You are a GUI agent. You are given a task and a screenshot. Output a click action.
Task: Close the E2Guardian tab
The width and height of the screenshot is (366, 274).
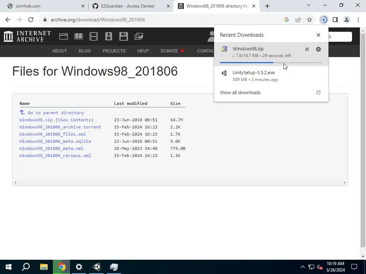pos(168,6)
